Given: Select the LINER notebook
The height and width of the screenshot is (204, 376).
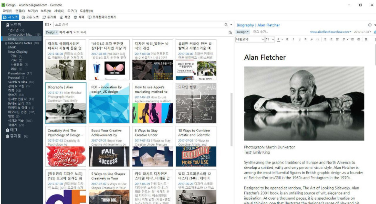Looking at the screenshot, I should [12, 48].
